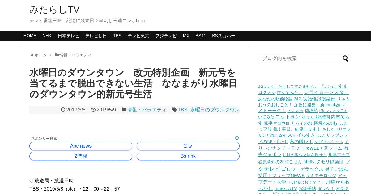Click the Bs nhk sponsored search button
371x194 pixels.
(188, 156)
